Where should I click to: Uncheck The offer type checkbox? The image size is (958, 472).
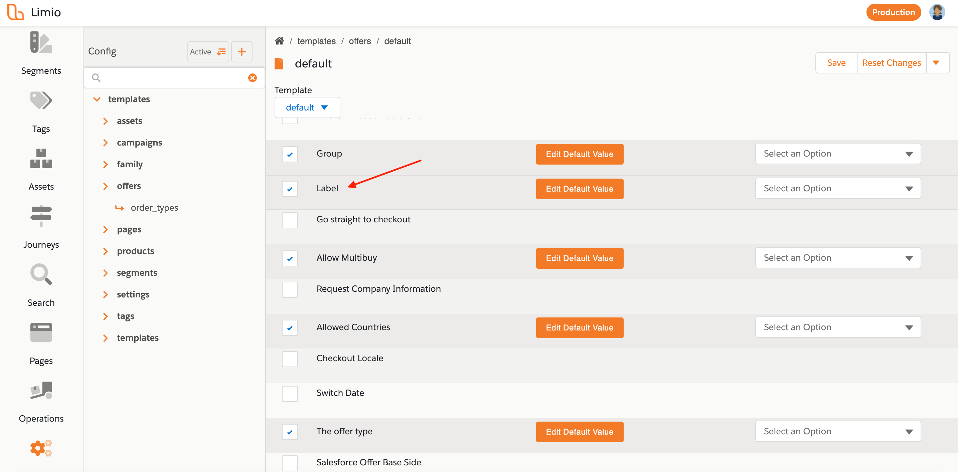[x=290, y=432]
